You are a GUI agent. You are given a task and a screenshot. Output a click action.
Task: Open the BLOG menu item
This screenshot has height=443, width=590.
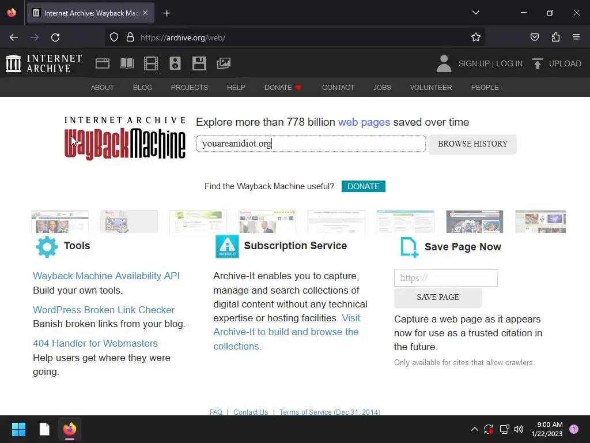tap(142, 88)
